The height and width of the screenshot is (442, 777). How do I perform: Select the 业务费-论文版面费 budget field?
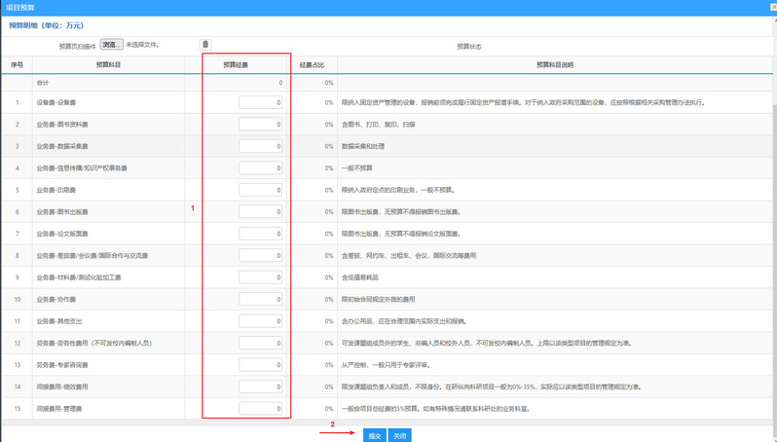(x=260, y=234)
